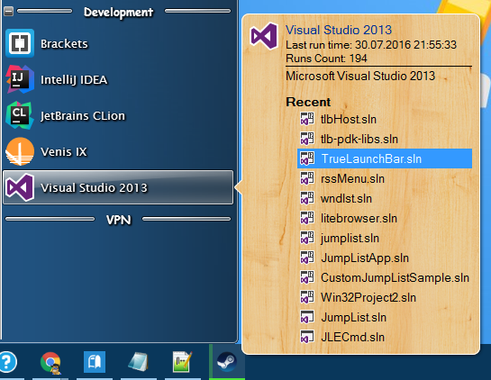Open the lowercase jumplist.sln entry

tap(385, 238)
